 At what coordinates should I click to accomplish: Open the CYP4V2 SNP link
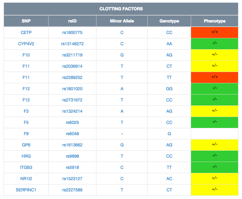coord(26,44)
